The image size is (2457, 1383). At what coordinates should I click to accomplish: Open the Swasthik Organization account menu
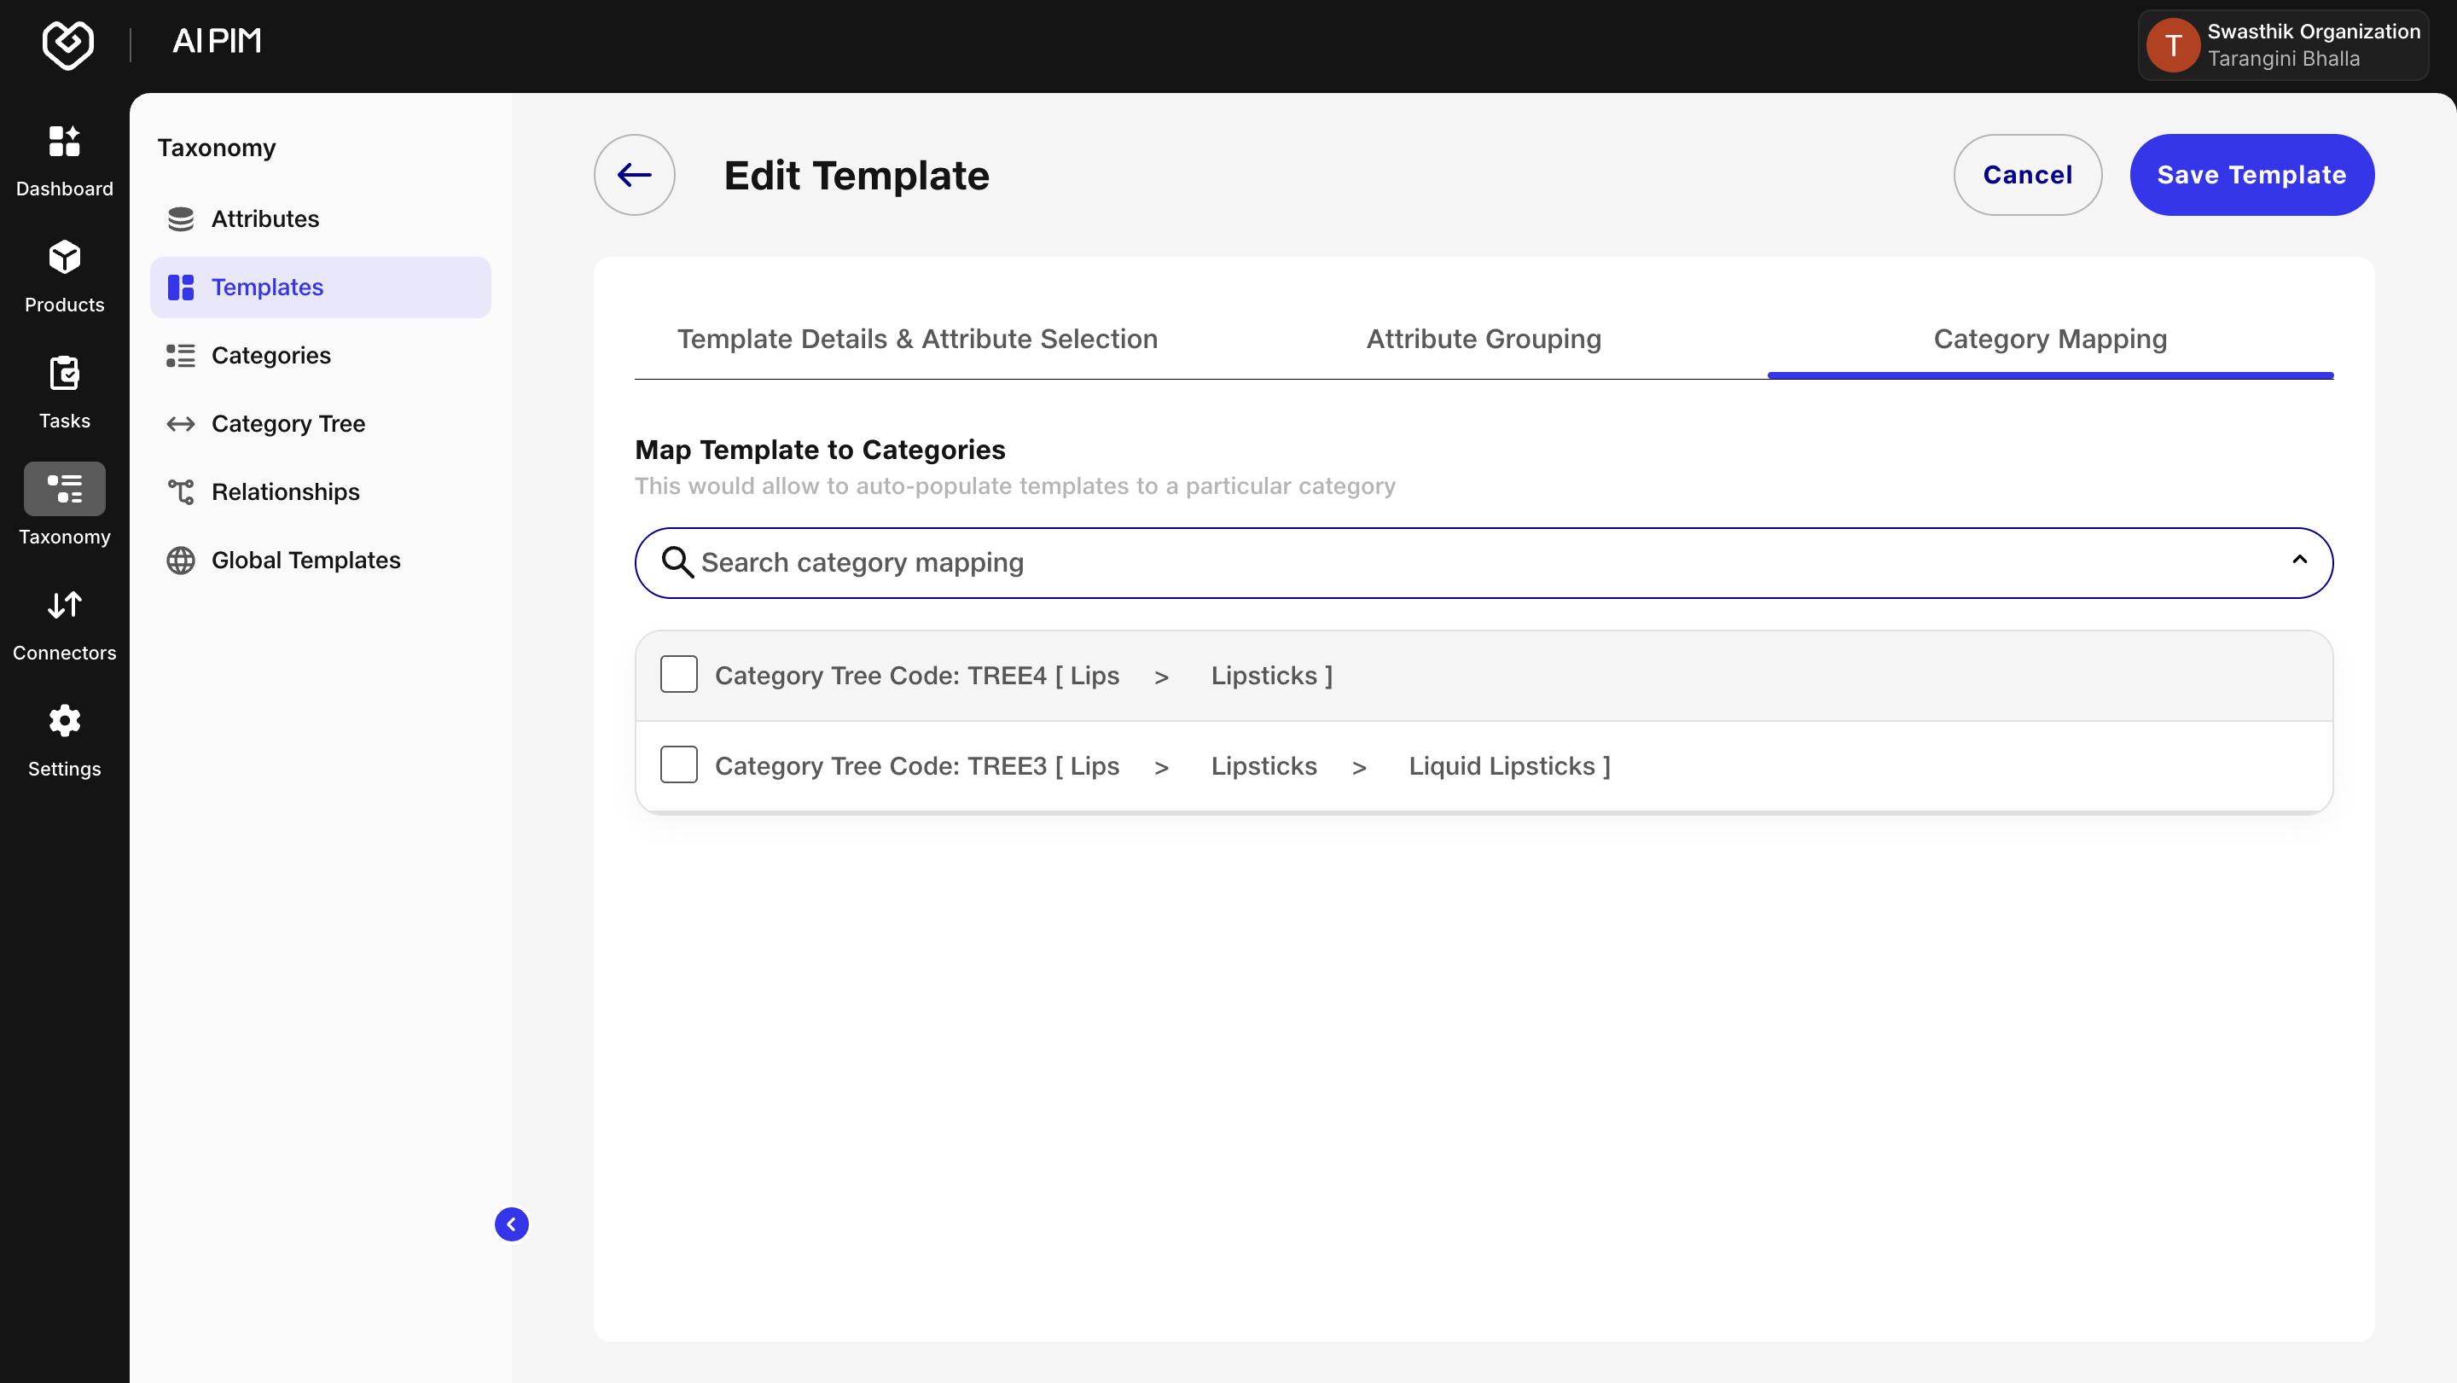tap(2282, 45)
